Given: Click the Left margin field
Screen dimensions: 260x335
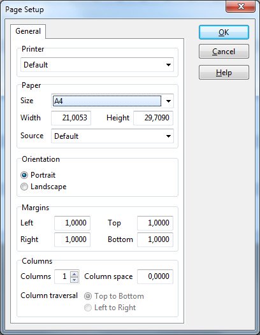Looking at the screenshot, I should pos(72,223).
